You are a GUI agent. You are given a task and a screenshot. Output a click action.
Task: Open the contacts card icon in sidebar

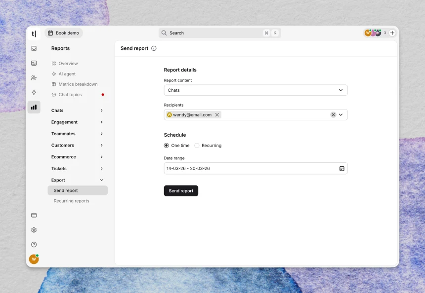coord(34,63)
